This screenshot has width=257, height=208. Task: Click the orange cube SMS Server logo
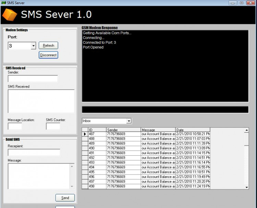[x=10, y=15]
